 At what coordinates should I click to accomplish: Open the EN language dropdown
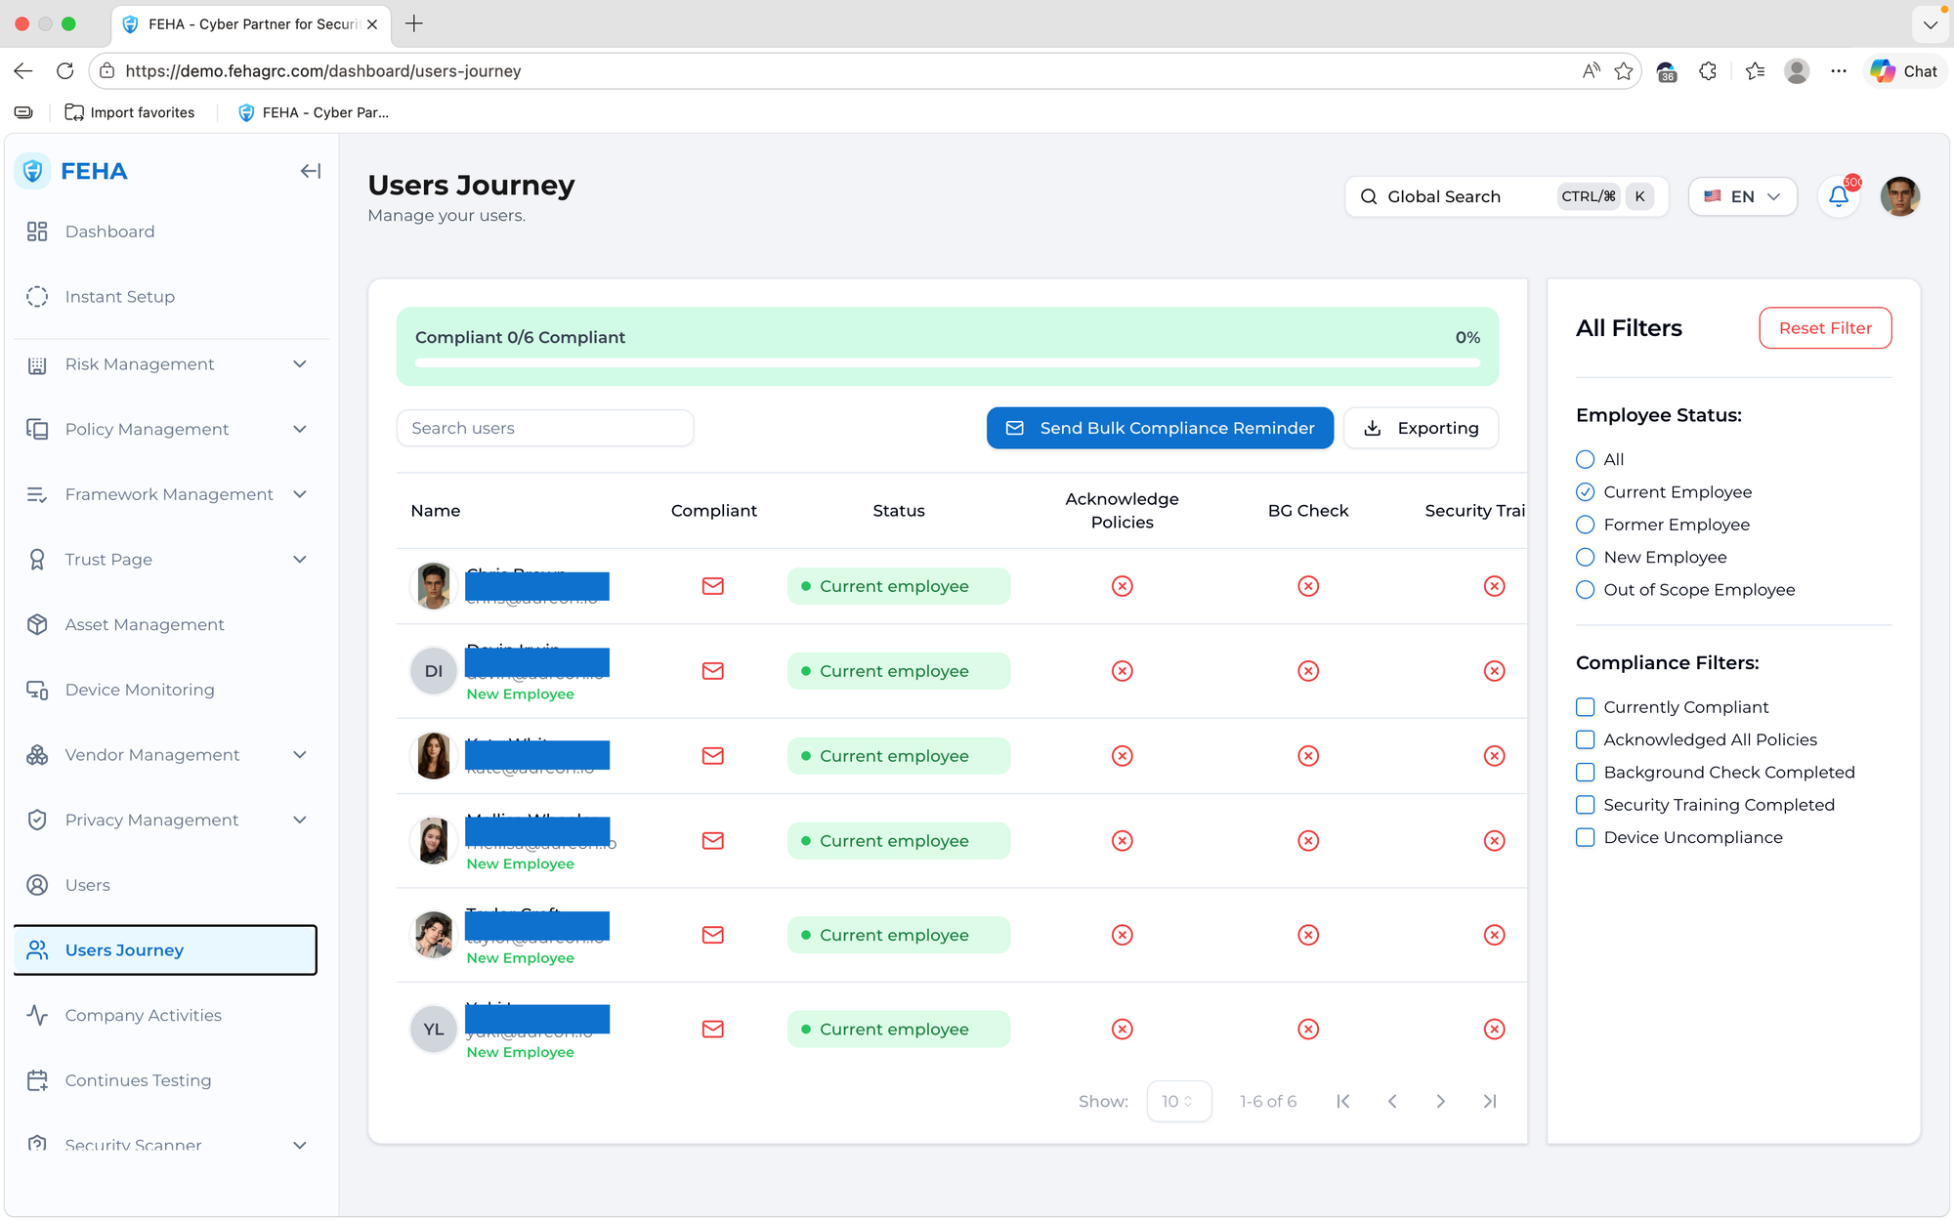pyautogui.click(x=1742, y=196)
